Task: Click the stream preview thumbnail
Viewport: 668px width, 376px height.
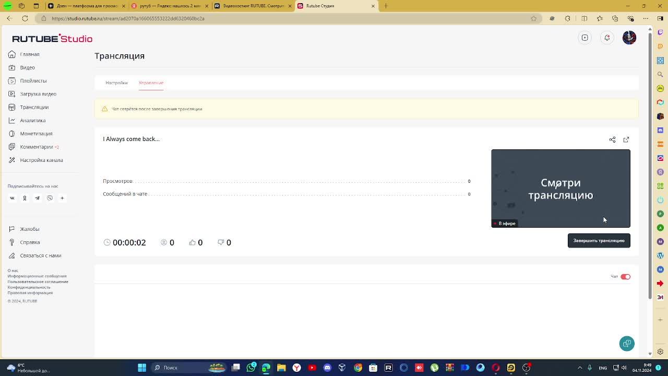Action: tap(560, 189)
